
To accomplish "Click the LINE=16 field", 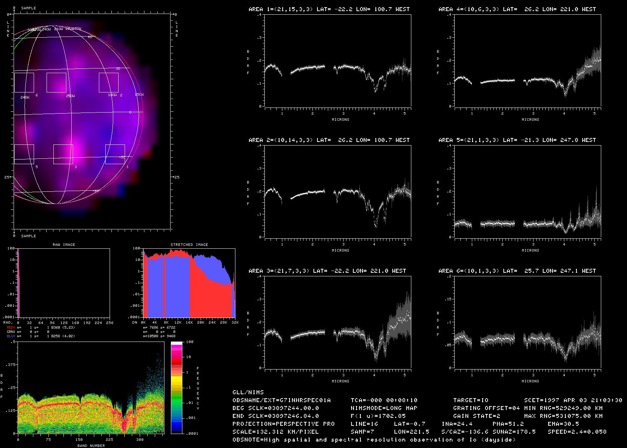I will click(364, 424).
